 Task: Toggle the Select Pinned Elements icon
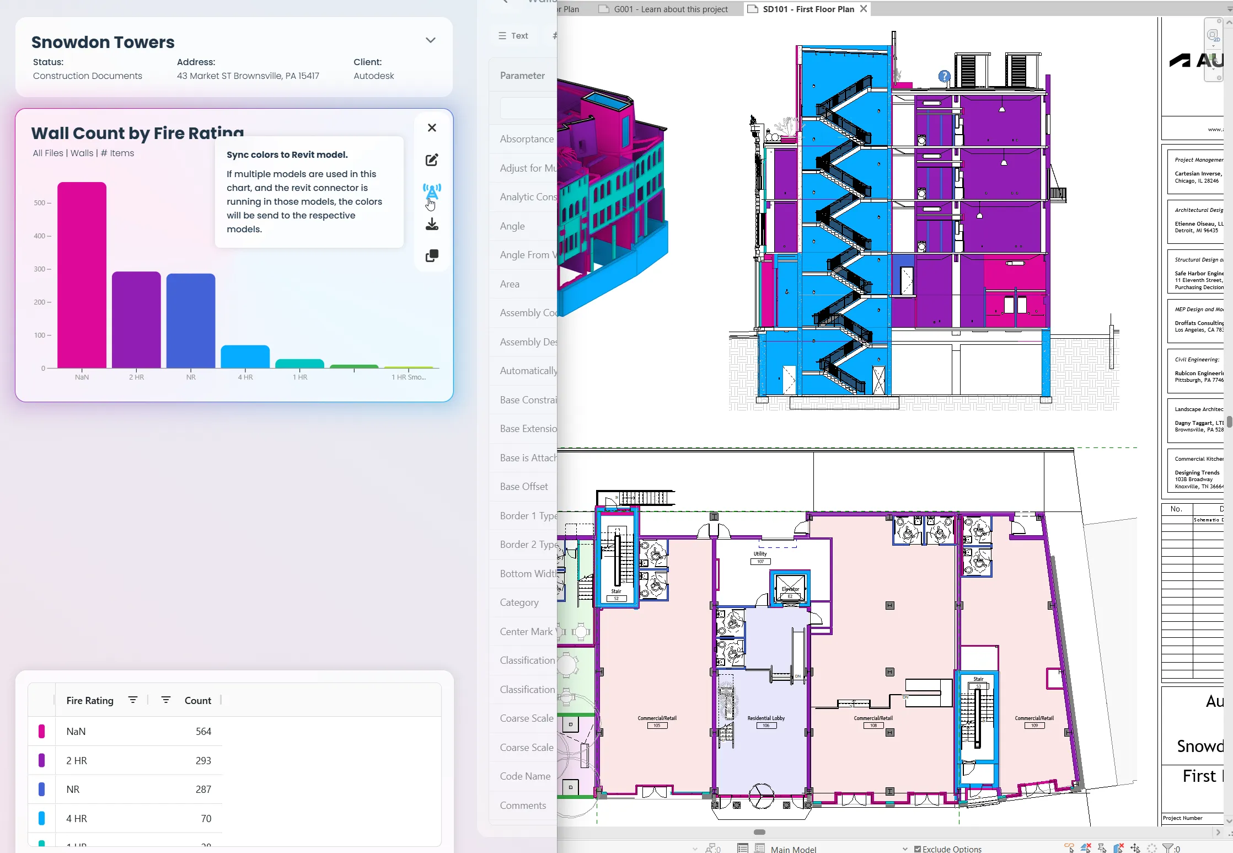1102,848
